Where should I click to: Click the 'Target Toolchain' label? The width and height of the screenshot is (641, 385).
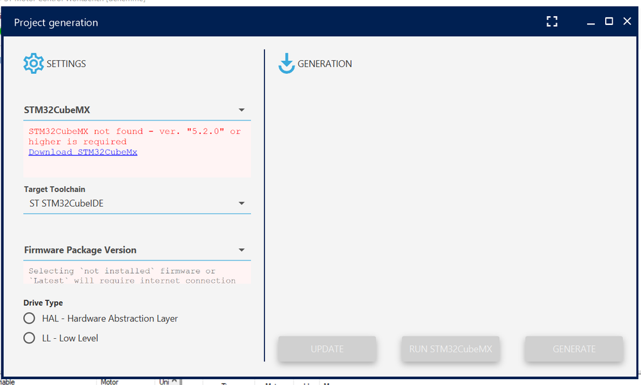[55, 189]
